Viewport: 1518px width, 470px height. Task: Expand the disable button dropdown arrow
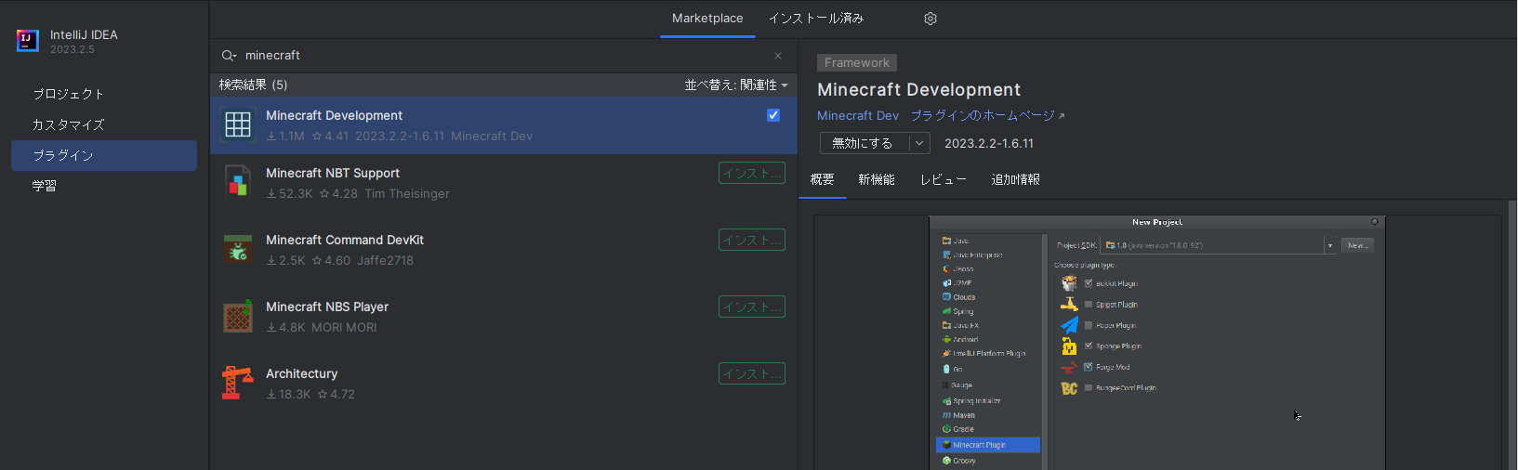(919, 143)
